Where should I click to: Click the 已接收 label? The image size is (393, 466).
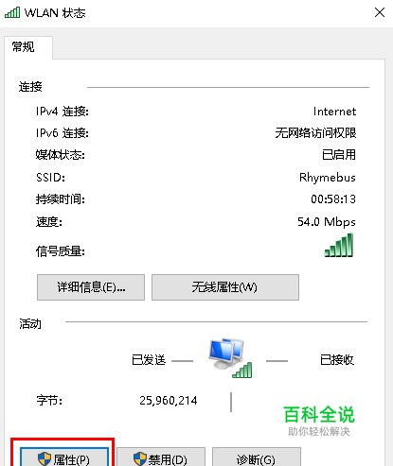point(337,360)
